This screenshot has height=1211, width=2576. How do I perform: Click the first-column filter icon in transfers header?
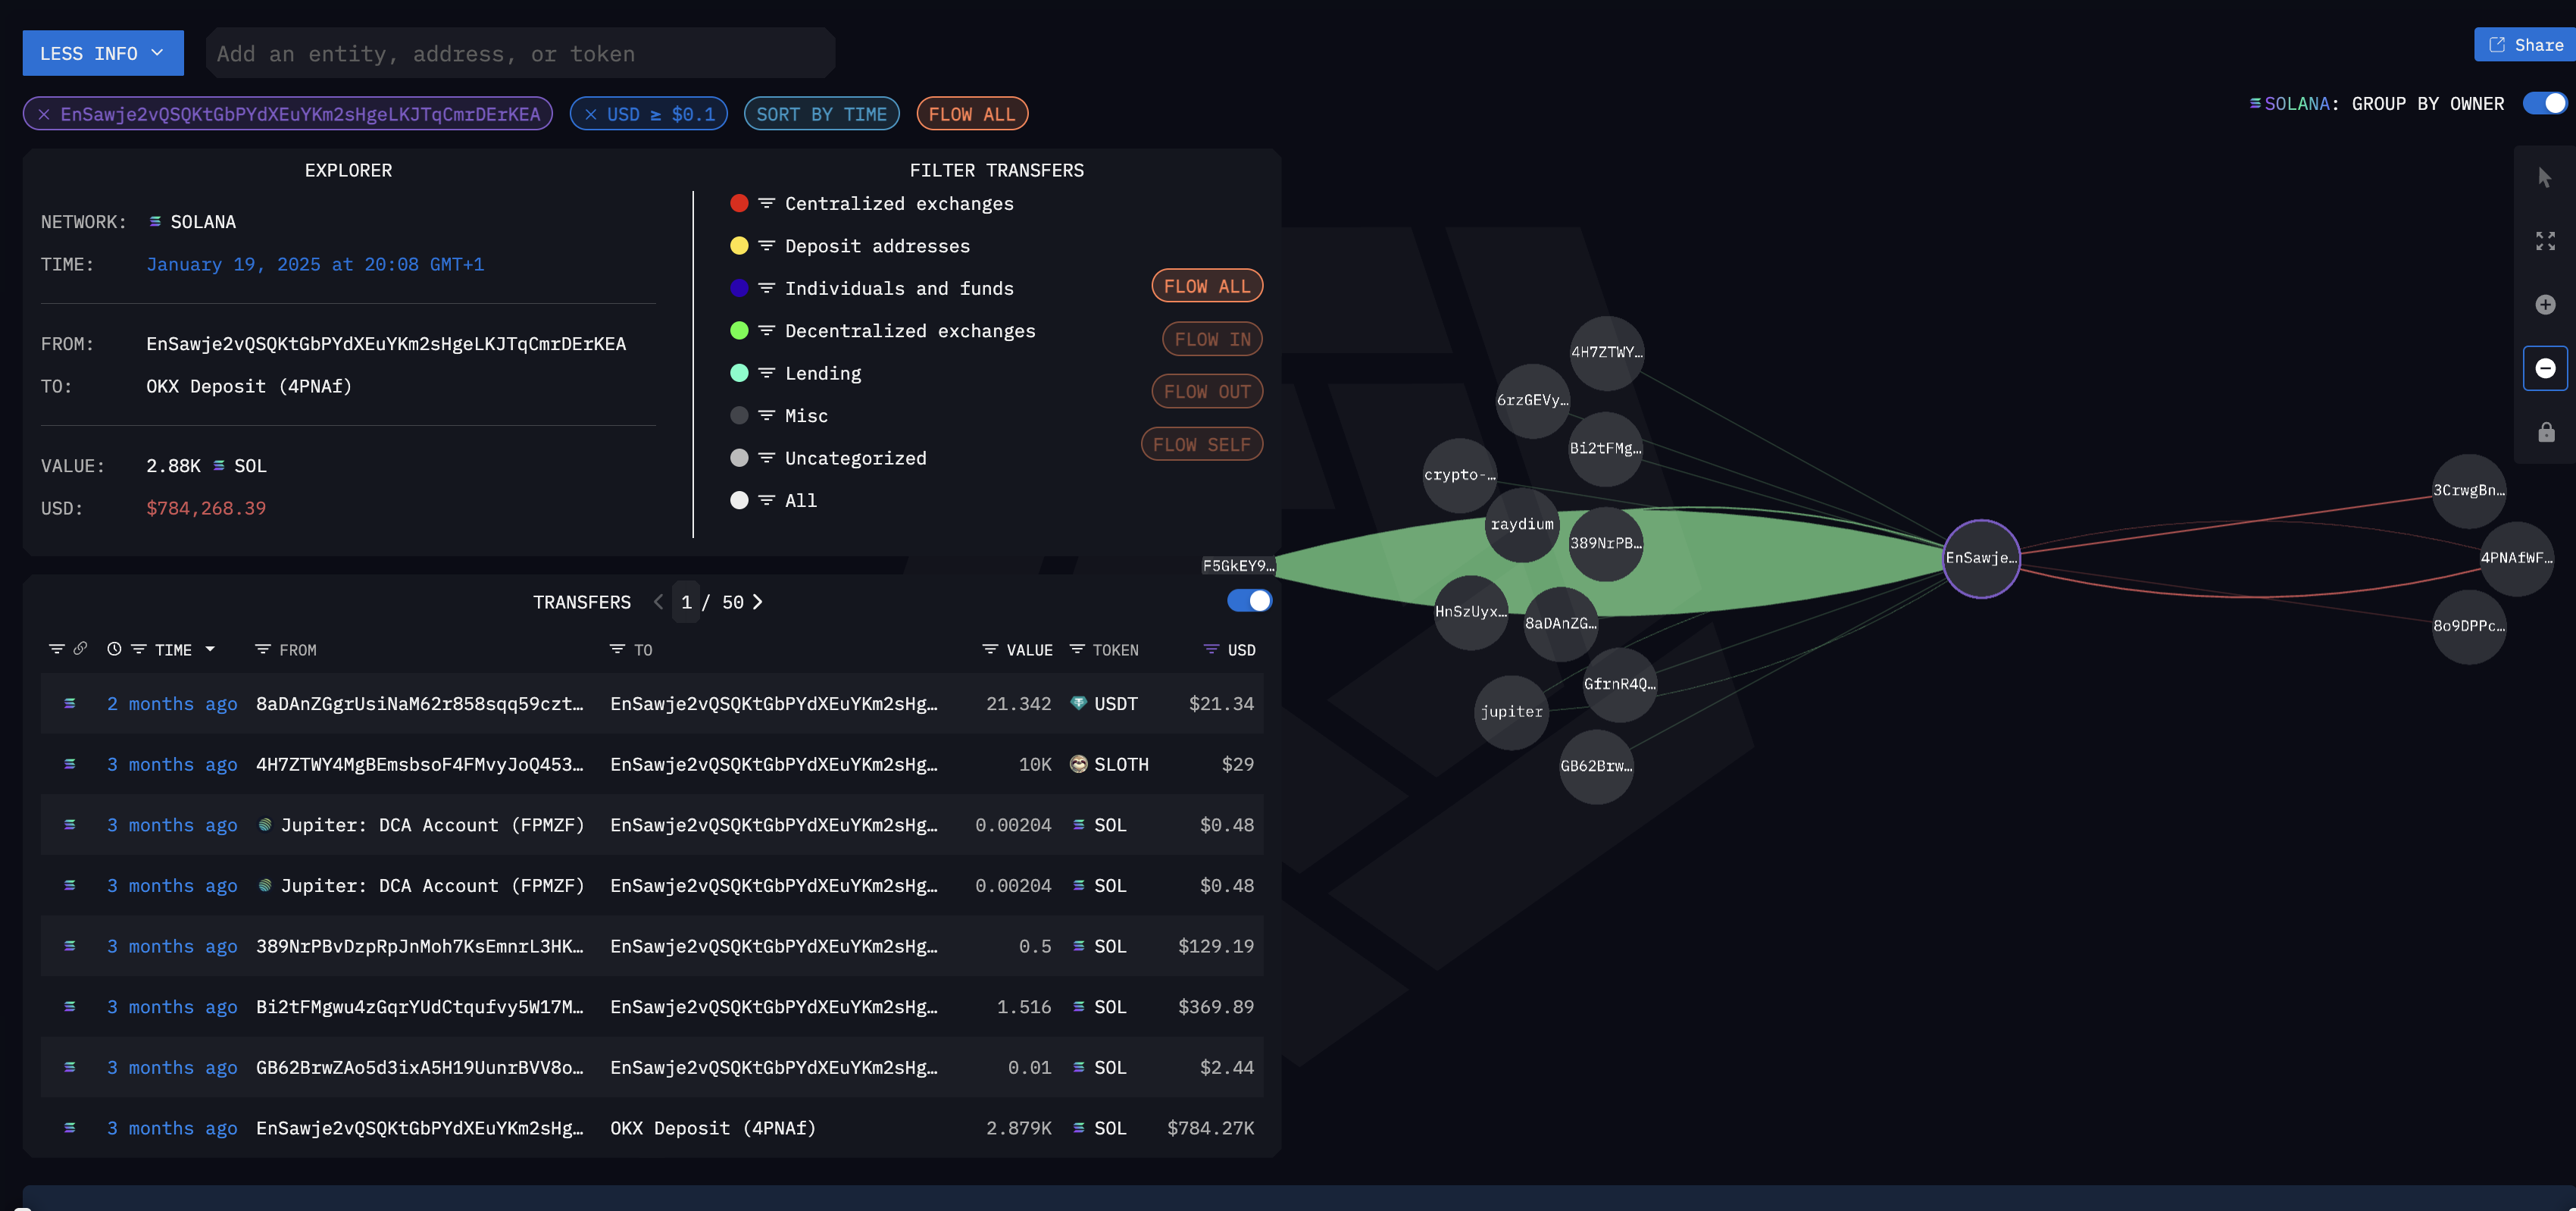point(56,649)
